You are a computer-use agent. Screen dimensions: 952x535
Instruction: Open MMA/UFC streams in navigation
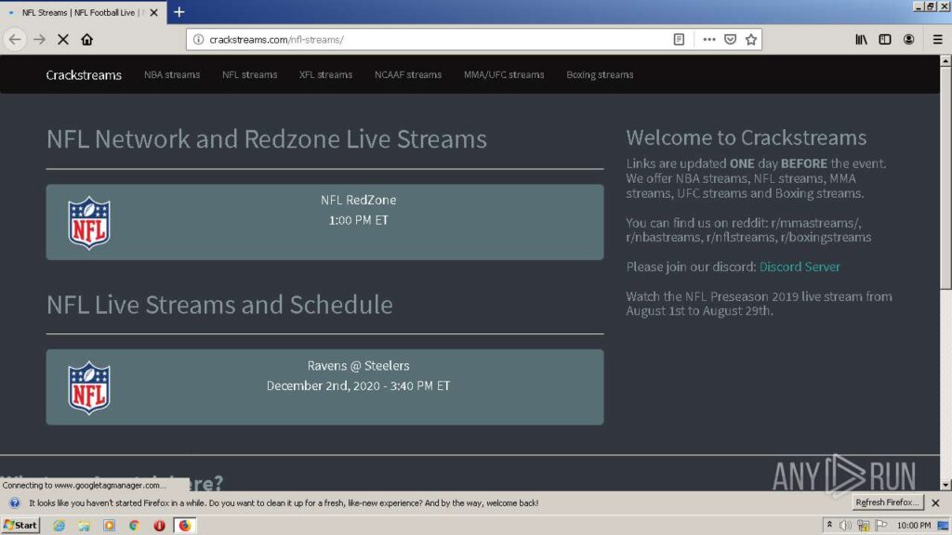tap(504, 74)
